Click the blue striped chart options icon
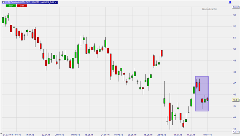Image resolution: width=240 pixels, height=136 pixels. tap(230, 2)
